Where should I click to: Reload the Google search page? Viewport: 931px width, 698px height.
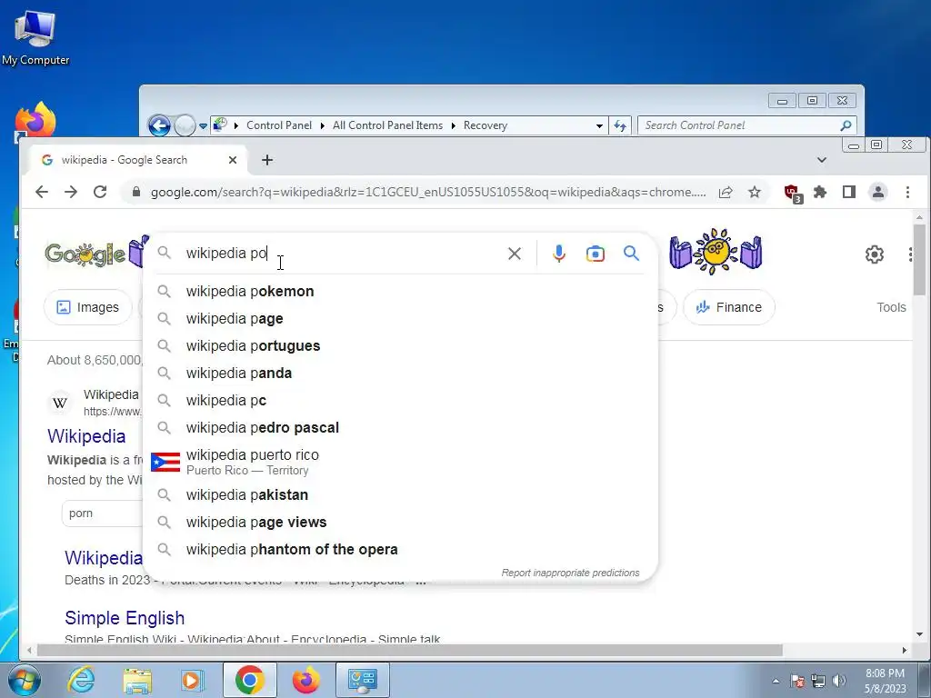pos(100,192)
